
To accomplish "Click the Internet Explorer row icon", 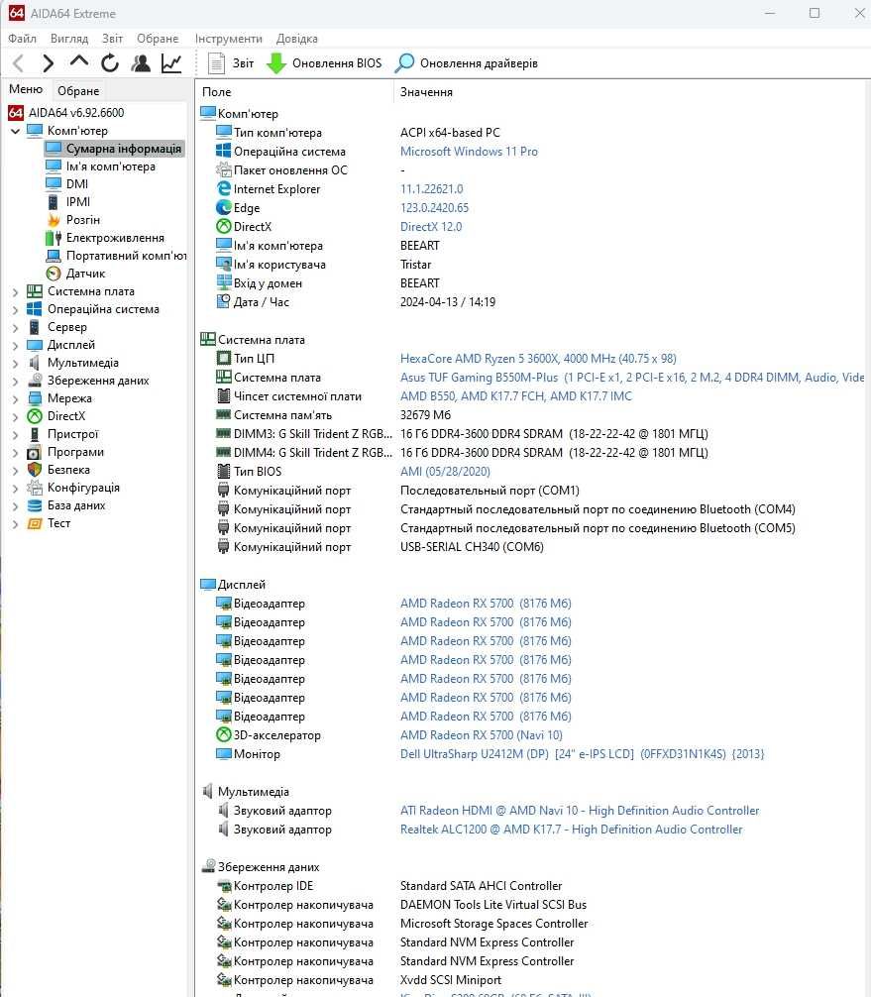I will [x=224, y=189].
